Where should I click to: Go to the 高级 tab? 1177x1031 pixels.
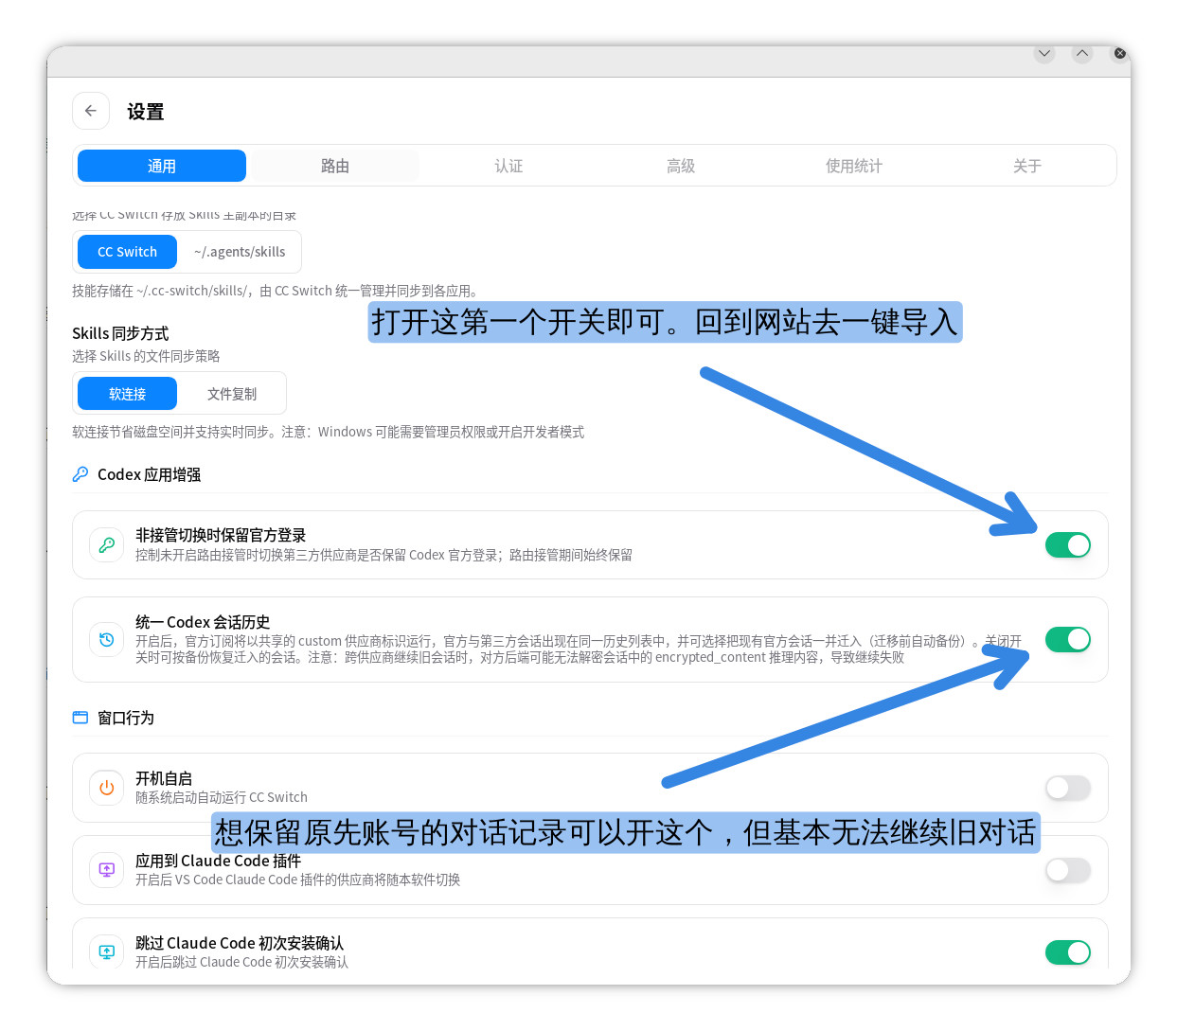681,166
